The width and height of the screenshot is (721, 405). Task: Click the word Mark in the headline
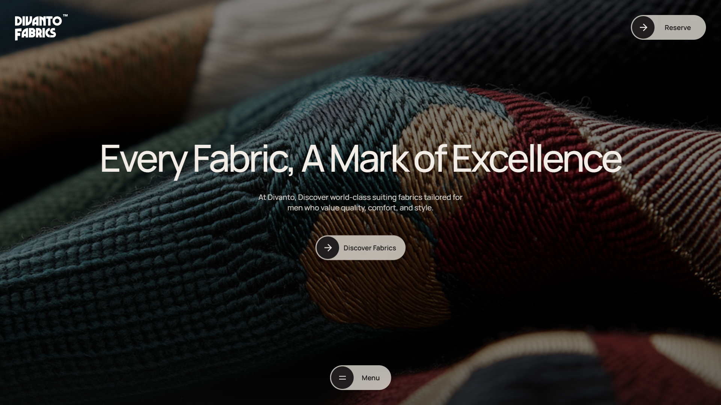coord(369,158)
